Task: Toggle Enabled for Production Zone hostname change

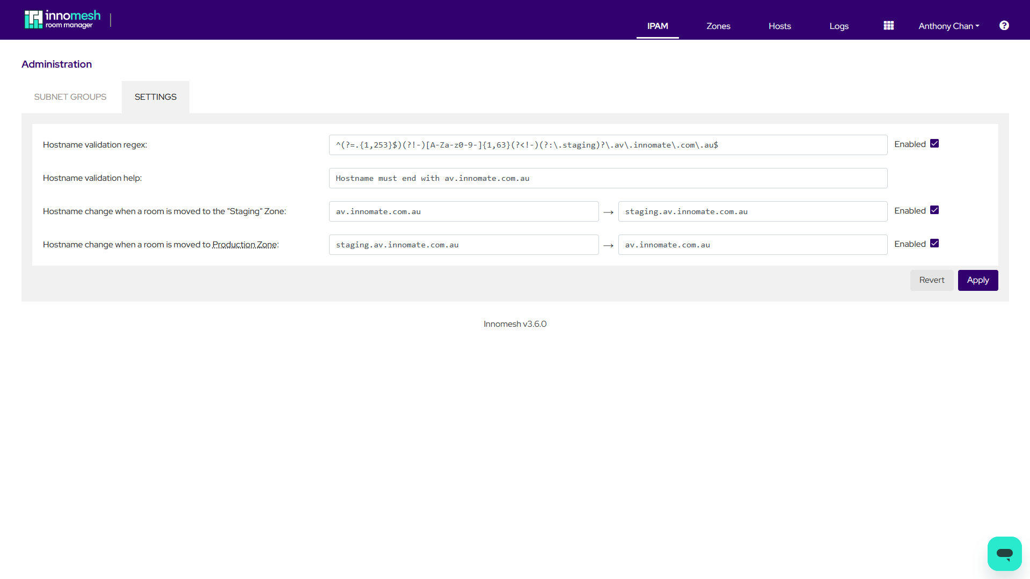Action: (934, 243)
